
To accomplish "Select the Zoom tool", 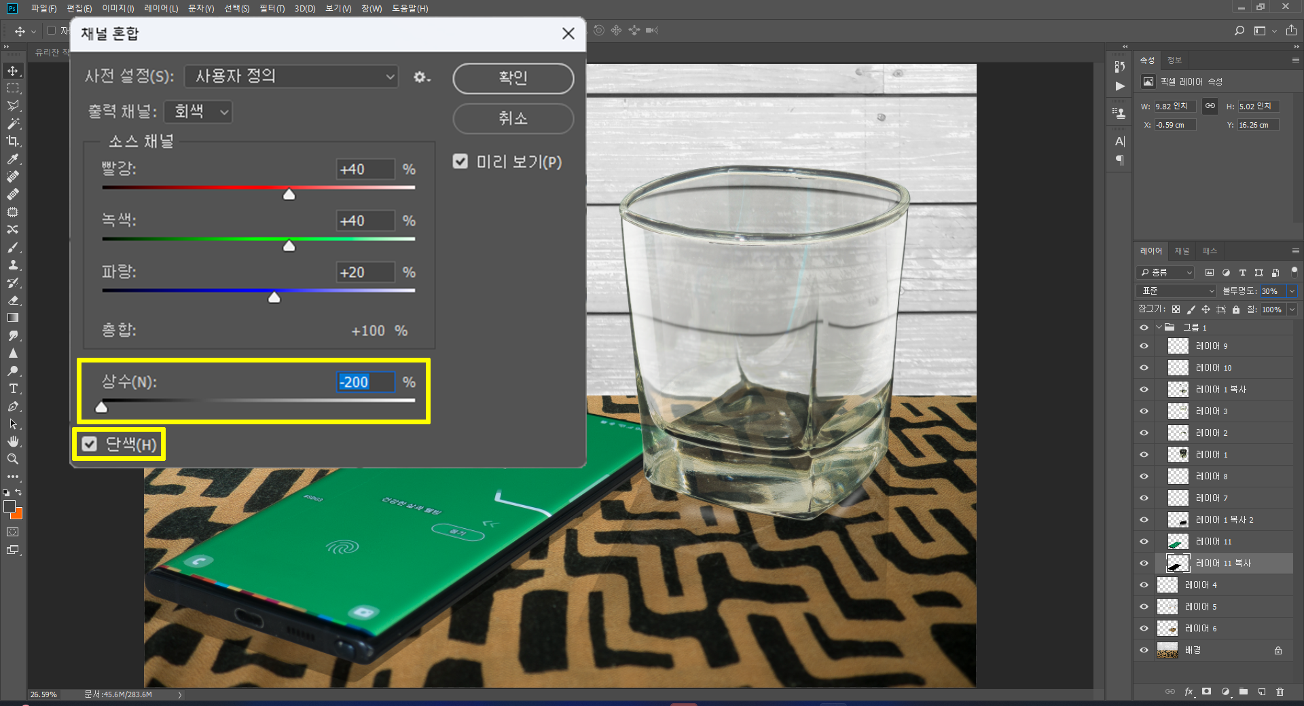I will pos(13,459).
